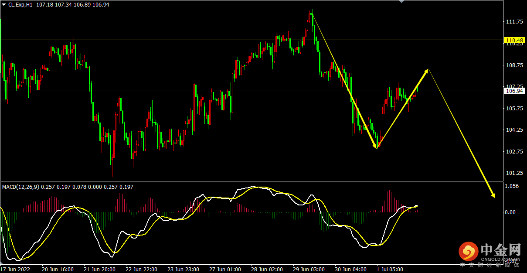
Task: Select the CL.Exp,H1 chart title text
Action: (20, 4)
